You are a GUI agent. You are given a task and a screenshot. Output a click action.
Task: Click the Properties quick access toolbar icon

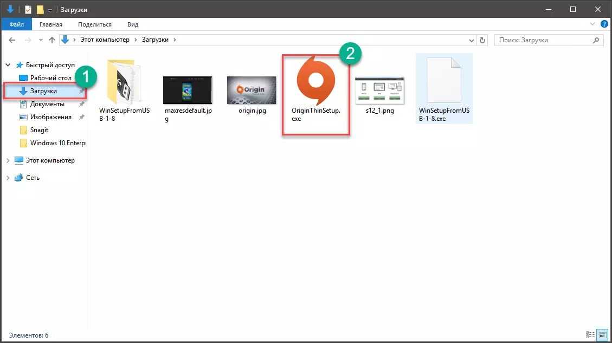click(x=28, y=9)
